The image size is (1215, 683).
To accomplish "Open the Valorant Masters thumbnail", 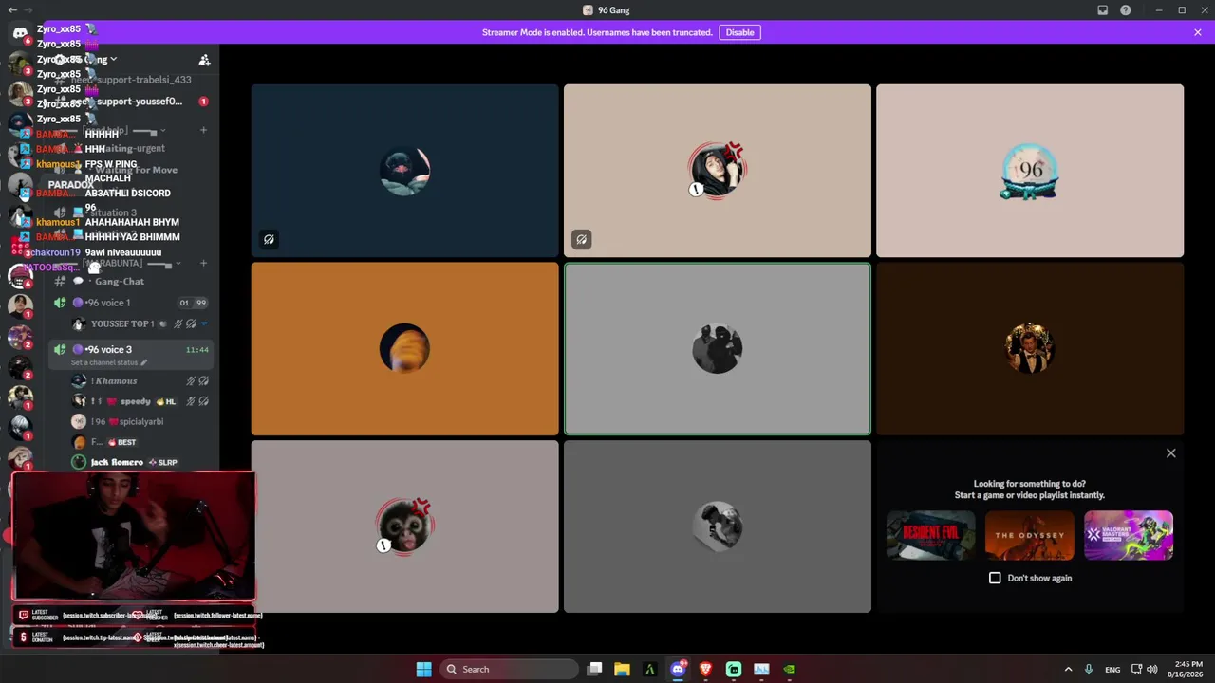I will coord(1129,536).
